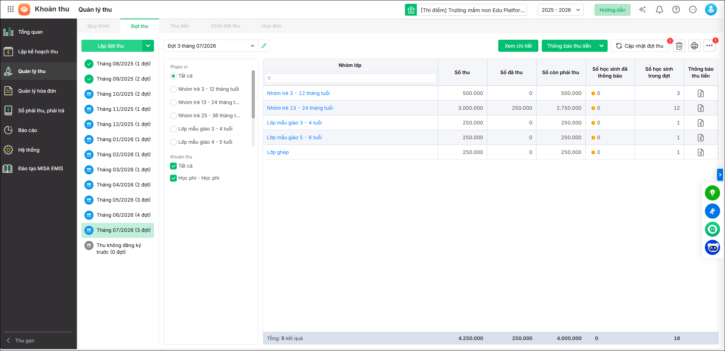725x351 pixels.
Task: Open Báo cáo in sidebar
Action: coord(38,130)
